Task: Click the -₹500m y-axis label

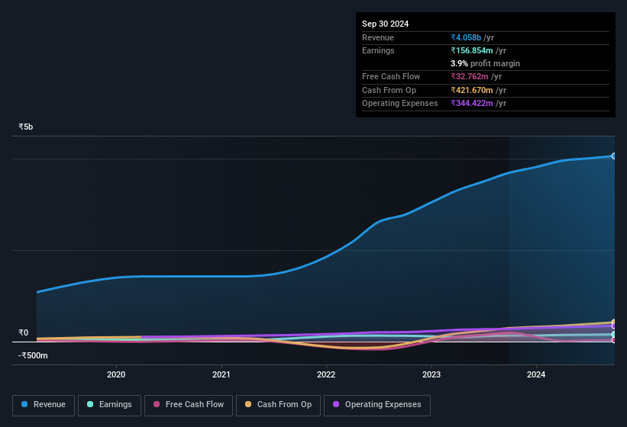Action: (33, 355)
